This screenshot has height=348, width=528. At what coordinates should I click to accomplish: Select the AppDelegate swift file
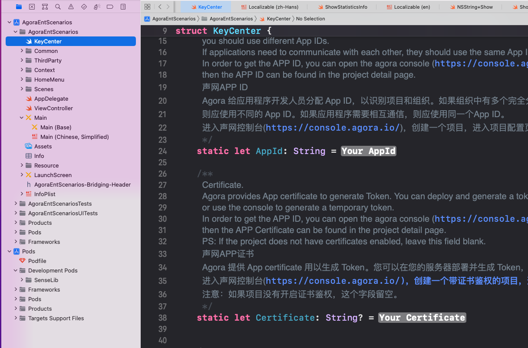[x=51, y=98]
